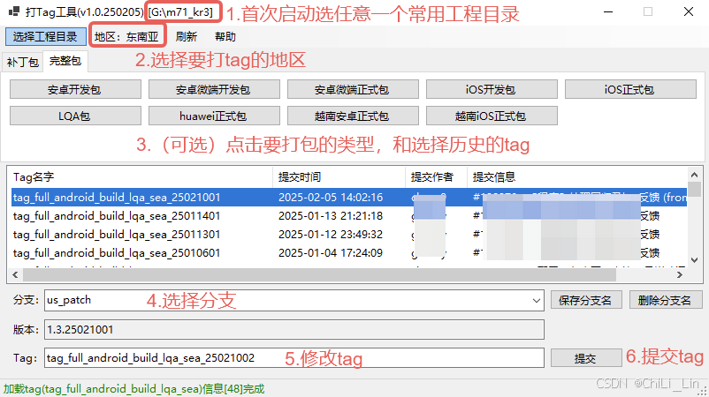Click the us_patch branch combo box text
709x397 pixels.
[69, 300]
